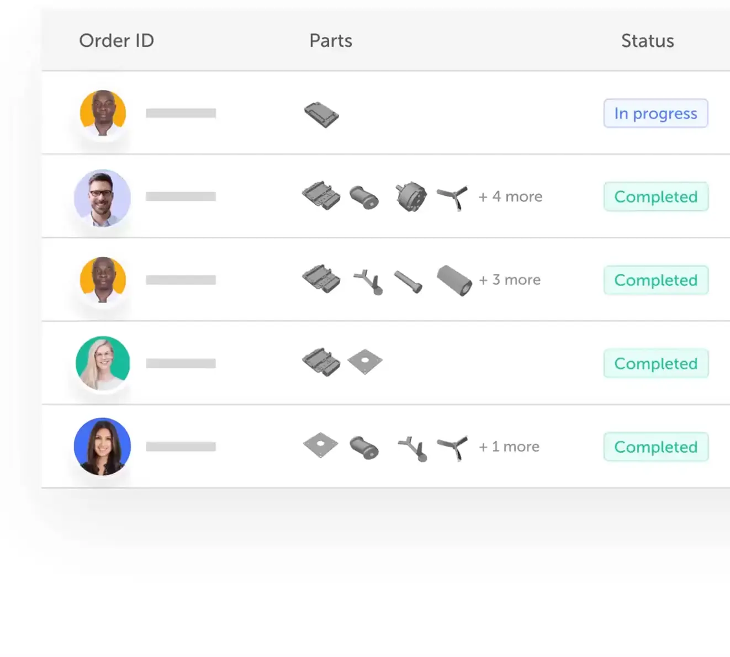Select the flat plate part icon in row one
The width and height of the screenshot is (730, 657).
[321, 114]
